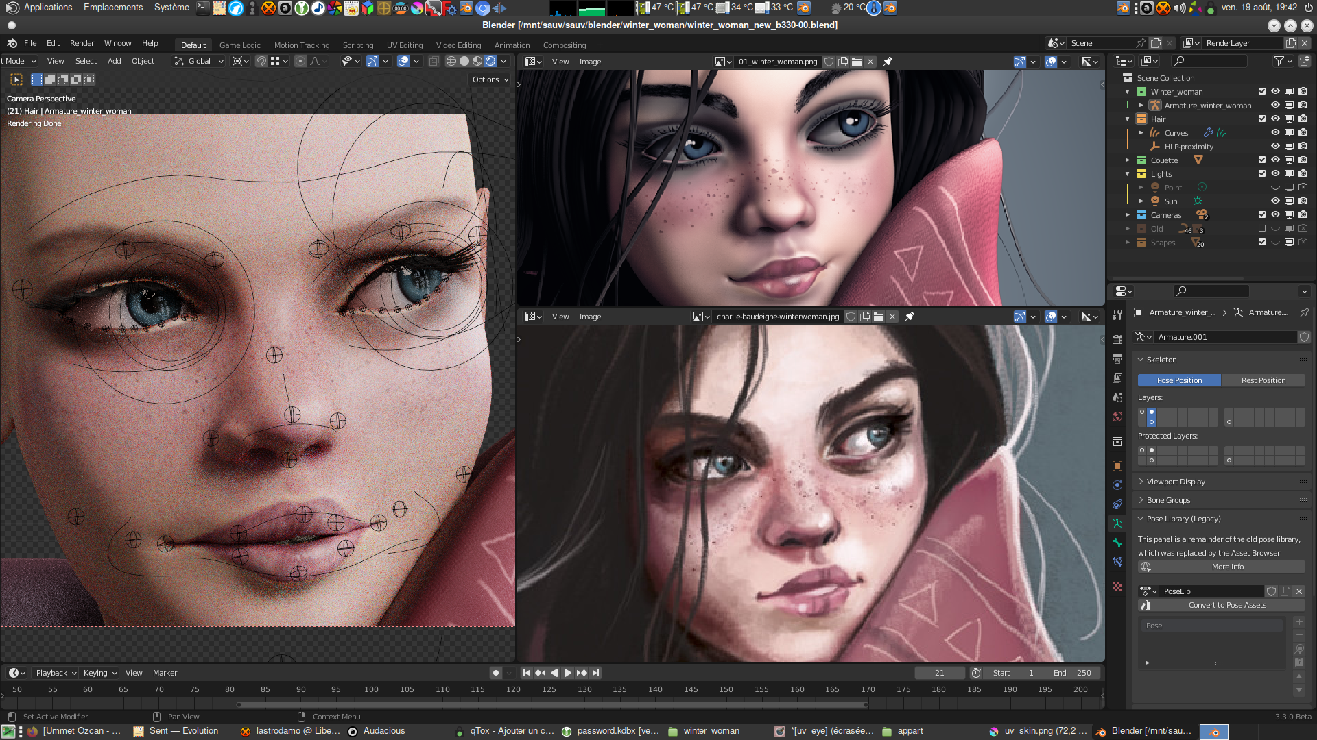Play the animation in timeline
This screenshot has height=740, width=1317.
tap(568, 673)
